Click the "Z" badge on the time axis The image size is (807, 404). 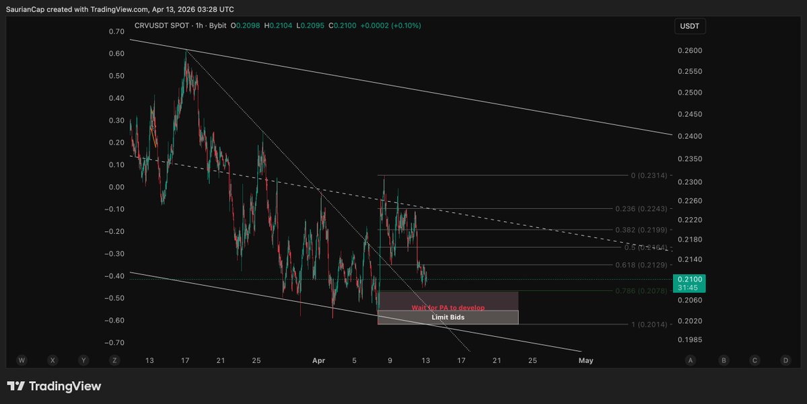(114, 360)
